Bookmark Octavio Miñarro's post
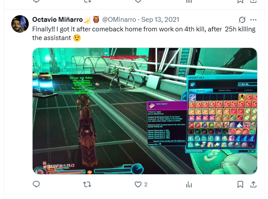The image size is (268, 199). [x=240, y=185]
